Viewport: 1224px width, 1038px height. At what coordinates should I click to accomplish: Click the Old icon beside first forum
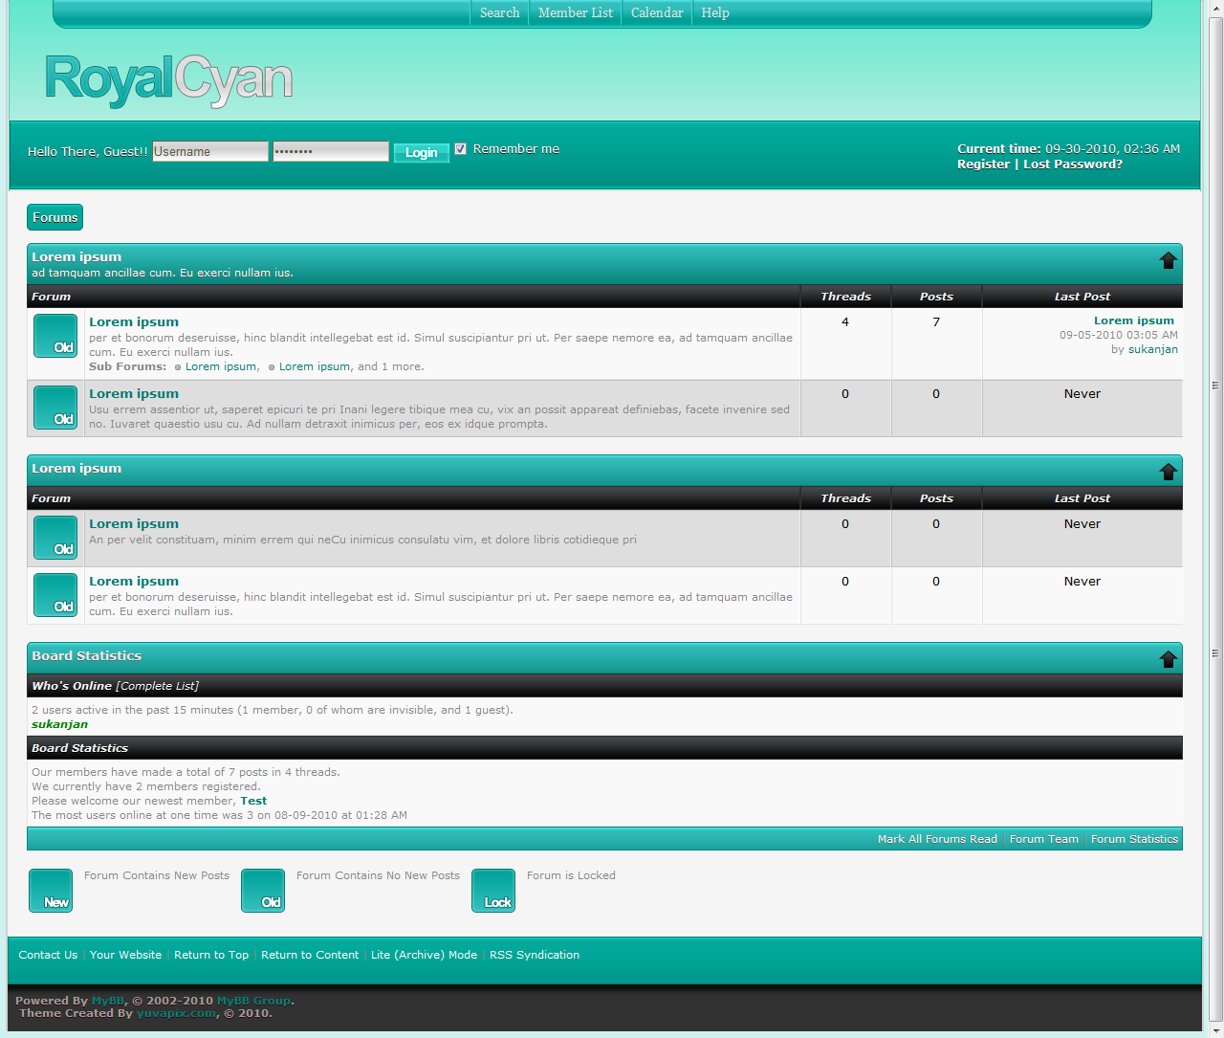pos(55,336)
